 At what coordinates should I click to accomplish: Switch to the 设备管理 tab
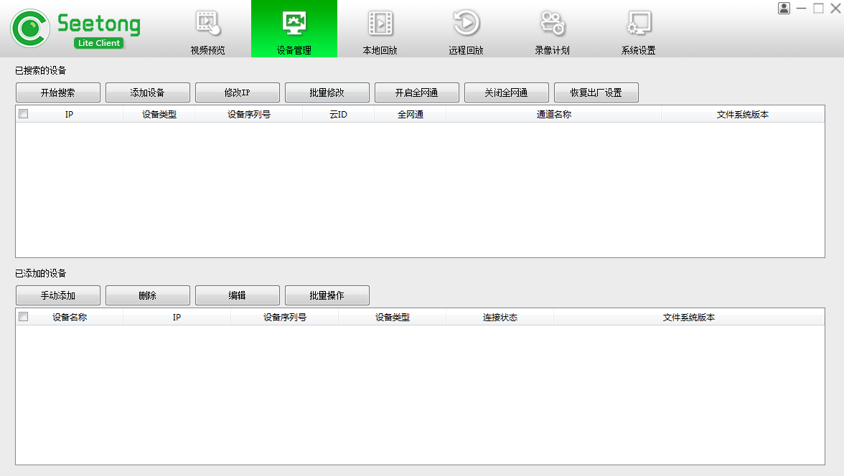294,29
